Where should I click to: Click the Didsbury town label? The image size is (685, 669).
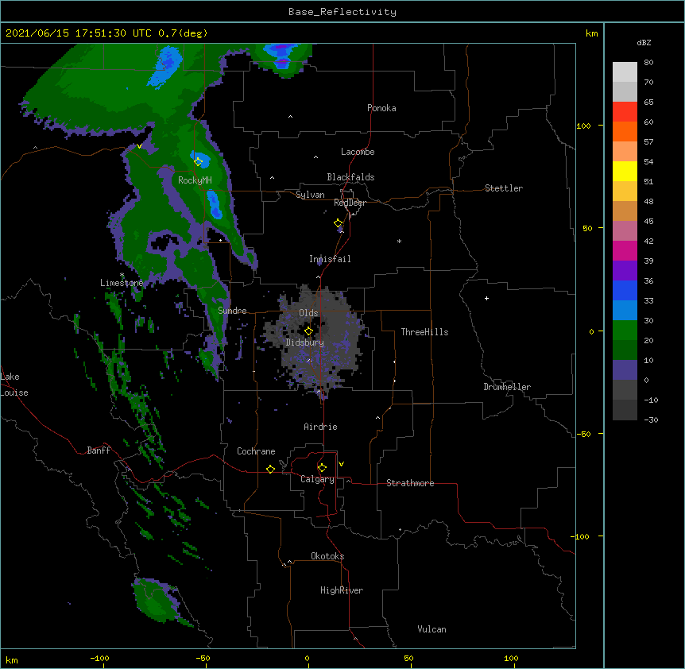pyautogui.click(x=305, y=342)
